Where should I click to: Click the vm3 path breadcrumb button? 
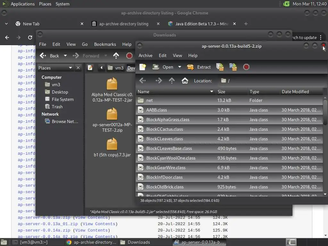[x=115, y=68]
